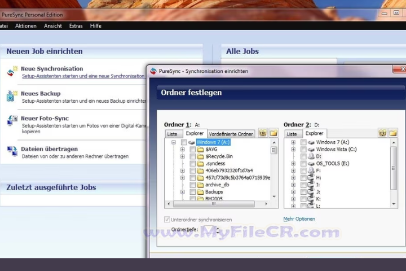Screen dimensions: 406x271
Task: Click the D: disc drive icon in Ordner 2
Action: 311,156
